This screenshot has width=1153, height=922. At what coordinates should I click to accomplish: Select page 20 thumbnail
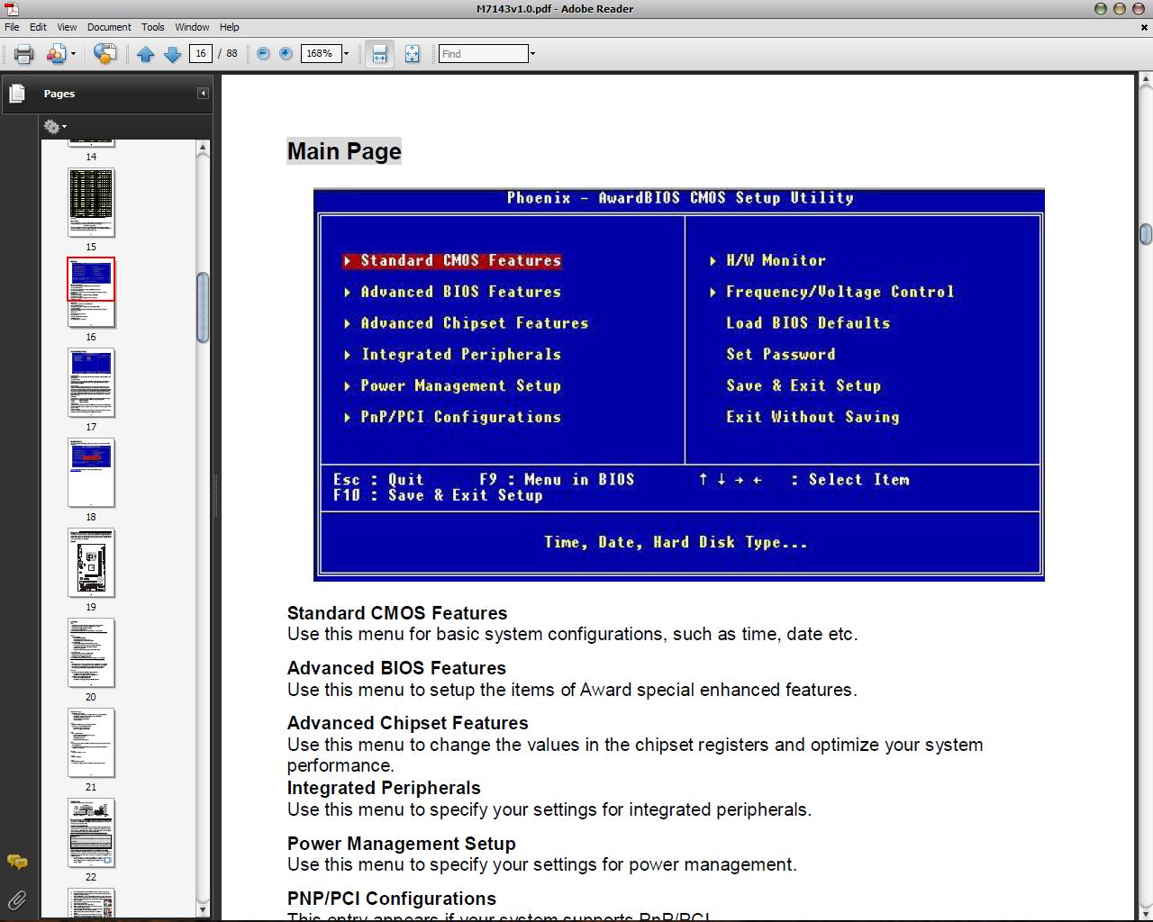coord(91,653)
